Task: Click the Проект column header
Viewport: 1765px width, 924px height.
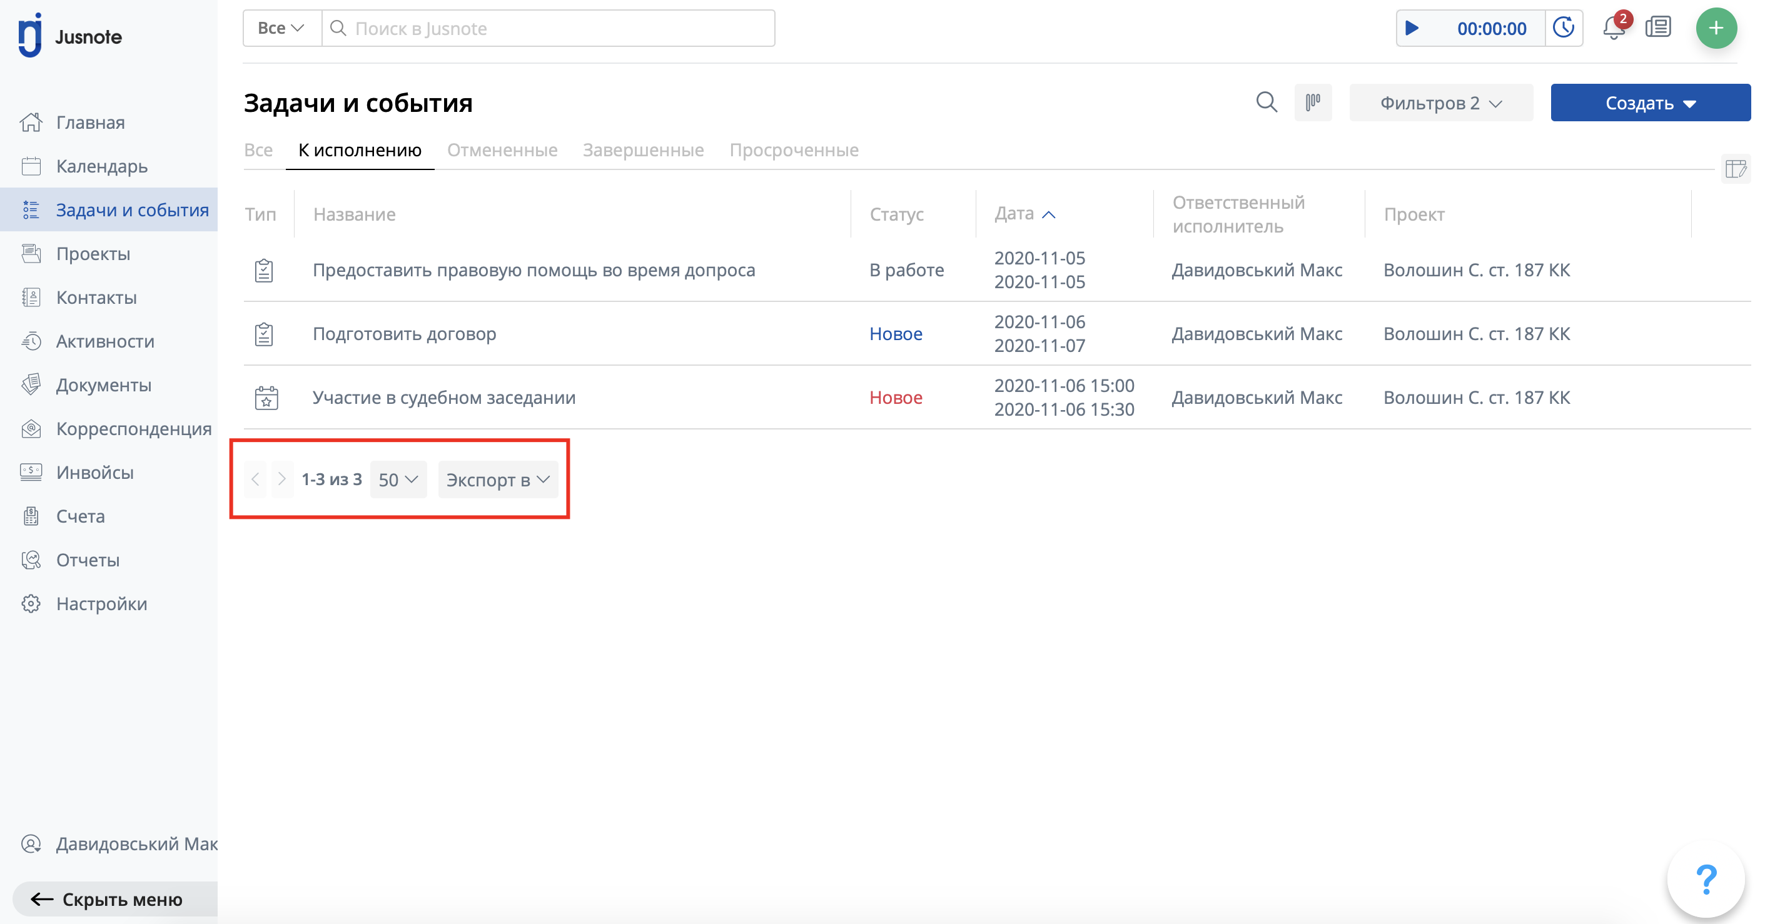Action: point(1414,214)
